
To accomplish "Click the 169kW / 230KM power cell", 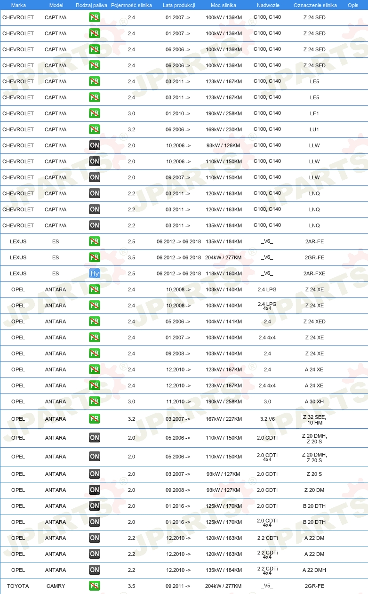I will pyautogui.click(x=224, y=129).
